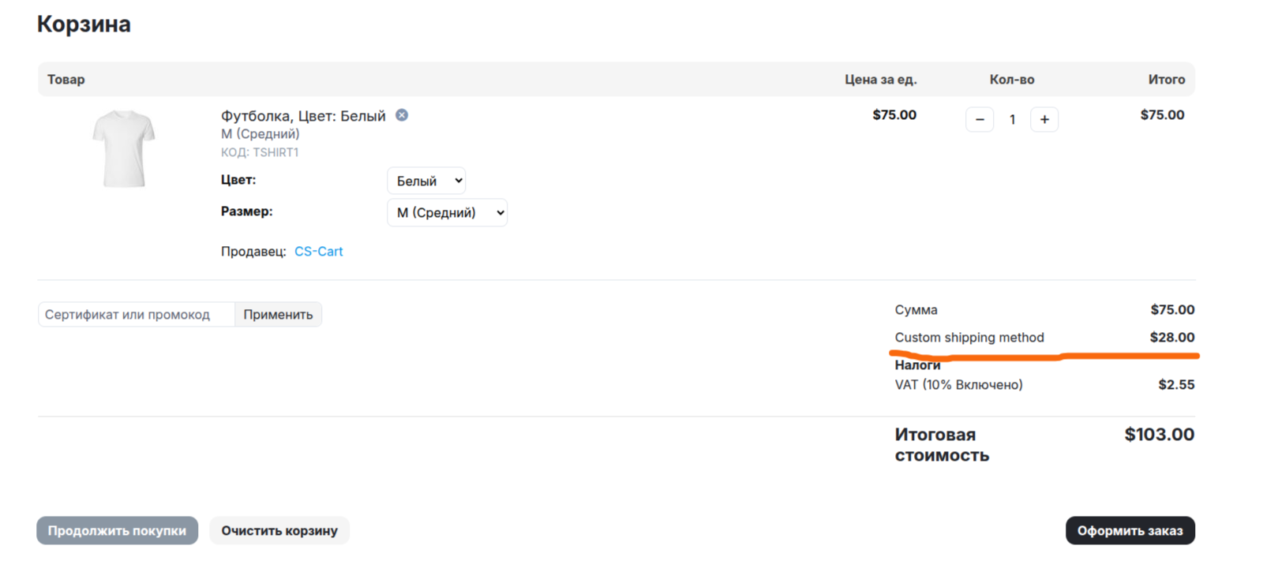Image resolution: width=1278 pixels, height=583 pixels.
Task: Decrease quantity with the minus button
Action: tap(980, 119)
